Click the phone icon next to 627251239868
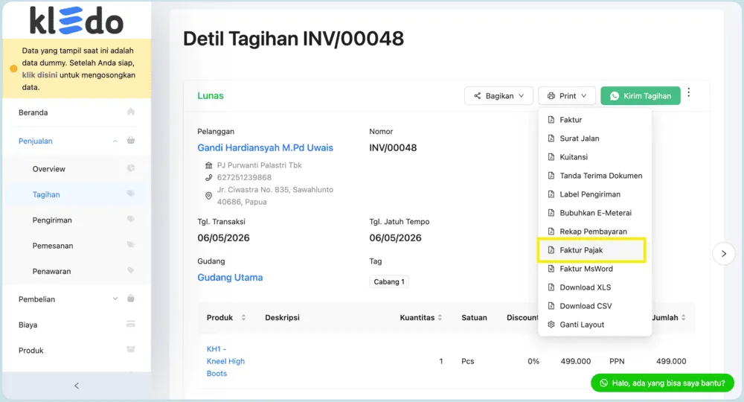 pyautogui.click(x=209, y=177)
